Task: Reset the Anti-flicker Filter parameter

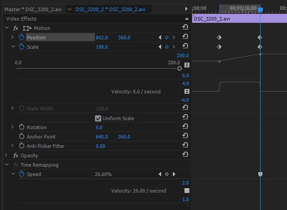Action: click(185, 145)
